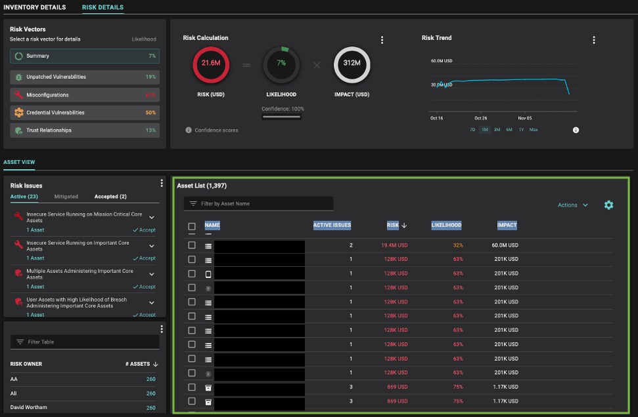Click the Trust Relationships shield icon

[18, 130]
